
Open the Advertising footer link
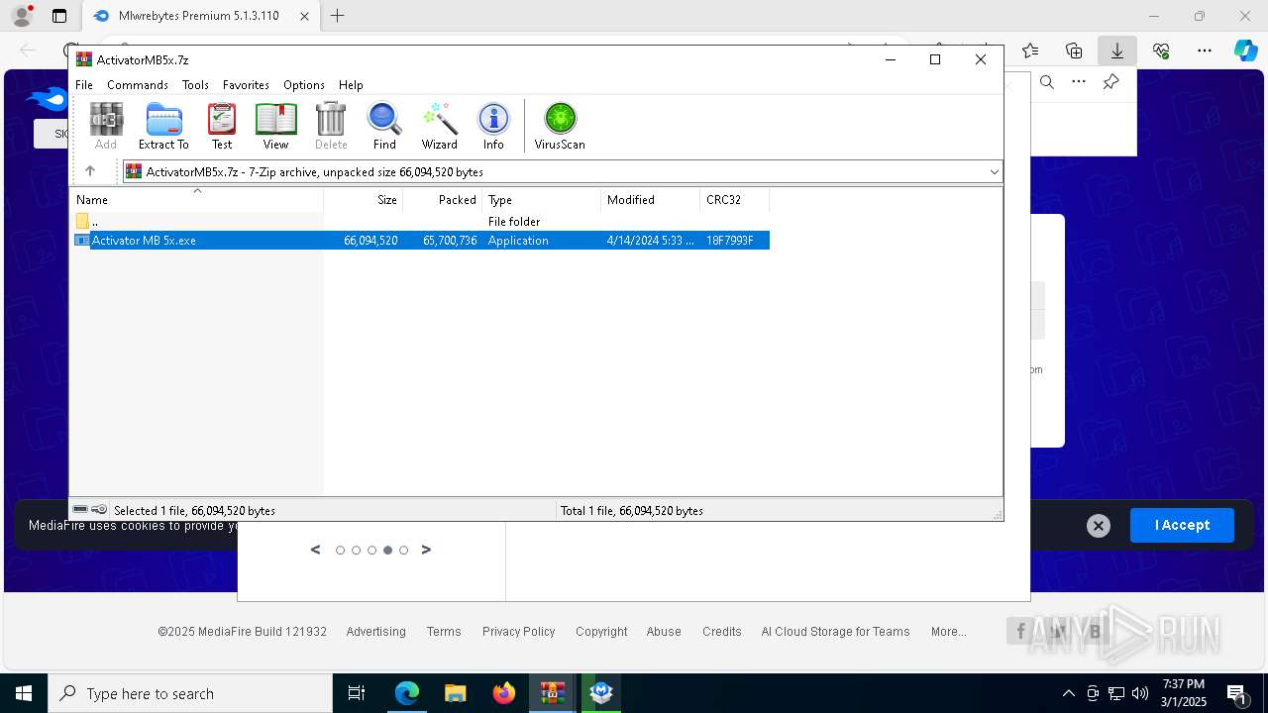(375, 632)
